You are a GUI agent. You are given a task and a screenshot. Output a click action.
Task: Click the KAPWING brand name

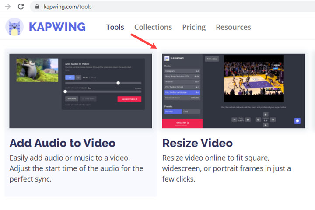[57, 27]
